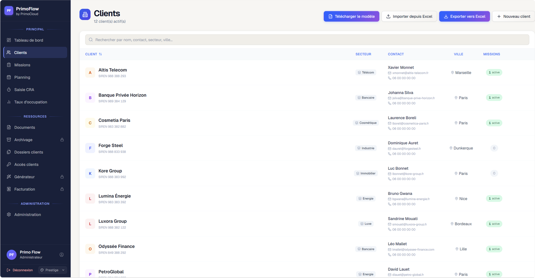Open Dossiers clients in sidebar
Viewport: 535px width, 278px height.
35,152
